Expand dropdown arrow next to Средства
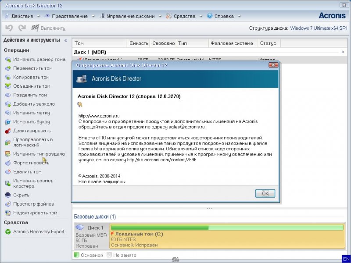 [201, 16]
